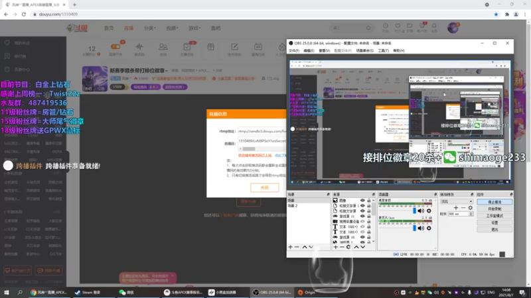
Task: Click Douyu search magnifier icon
Action: pos(368,28)
